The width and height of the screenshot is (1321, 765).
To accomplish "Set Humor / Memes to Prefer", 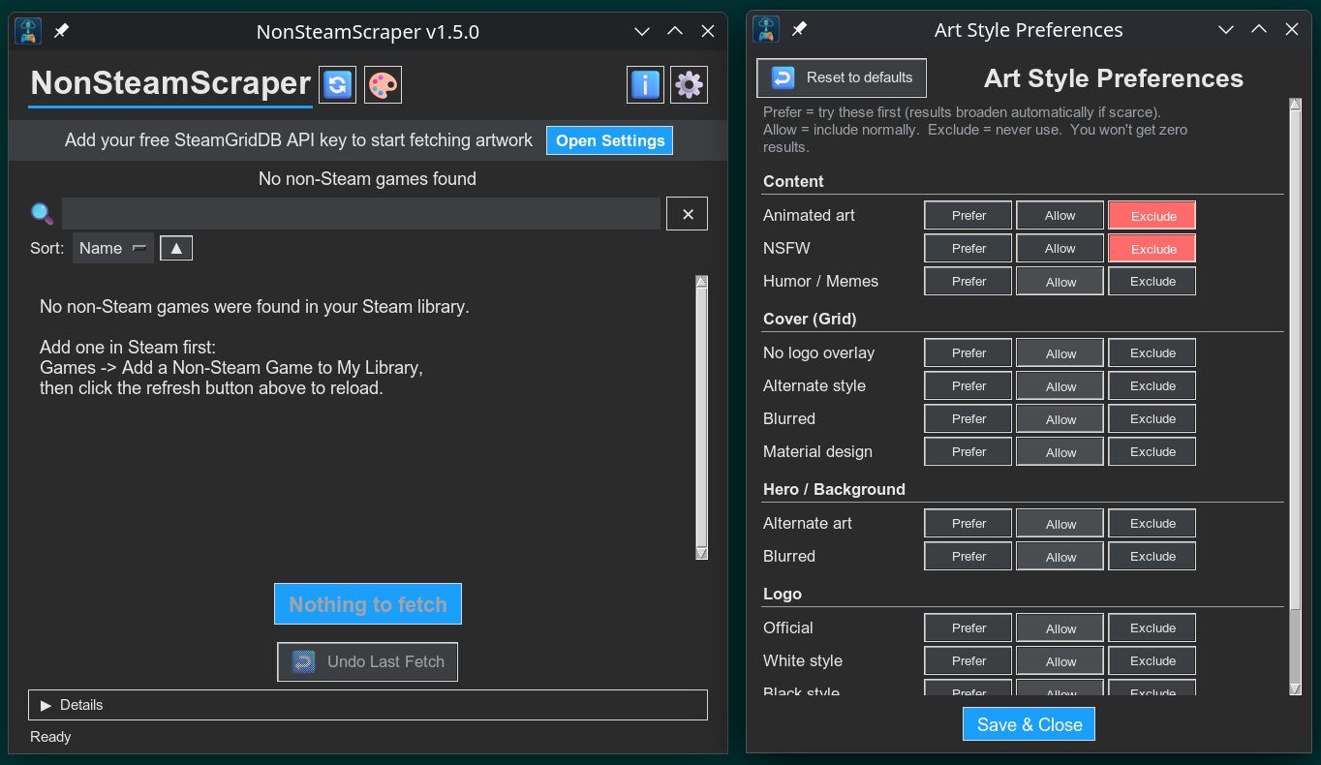I will click(968, 281).
